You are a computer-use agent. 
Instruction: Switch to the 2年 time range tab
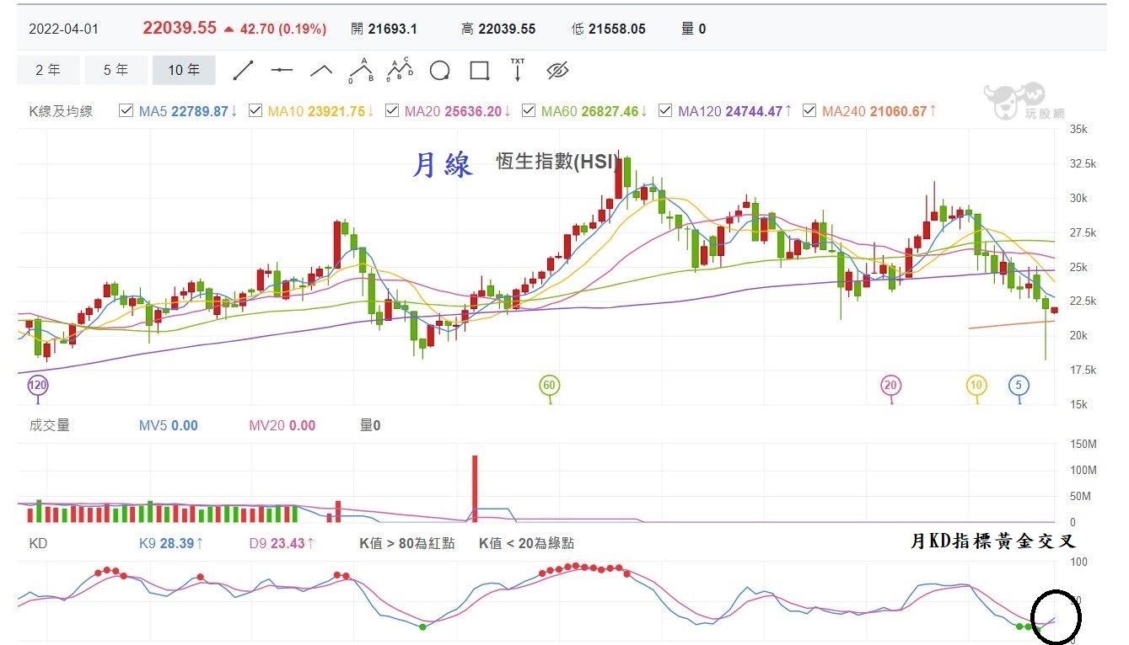click(48, 71)
